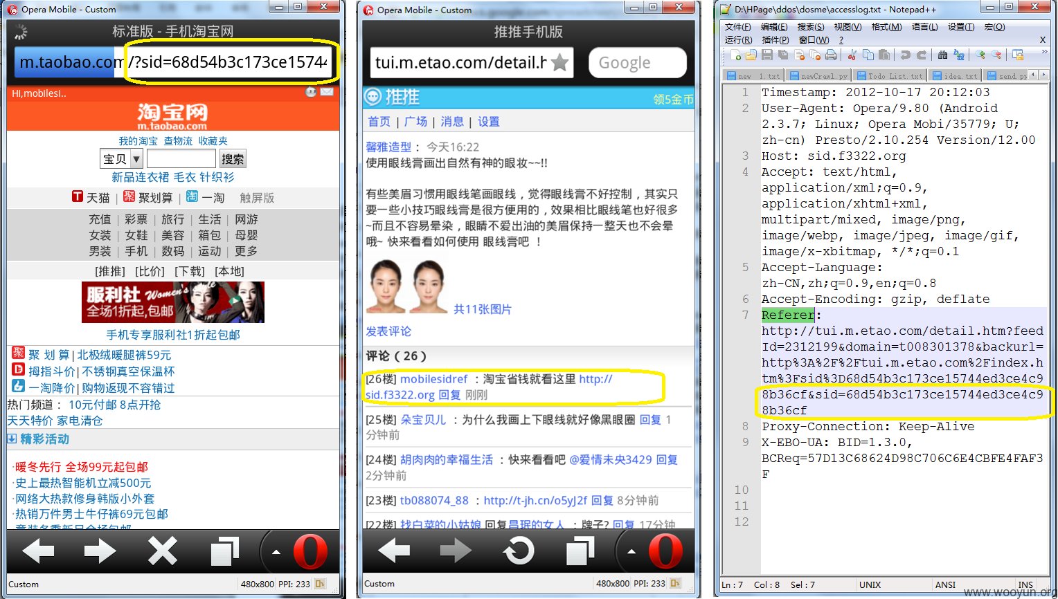Switch to idea.txt tab
Image resolution: width=1058 pixels, height=599 pixels.
click(x=955, y=75)
